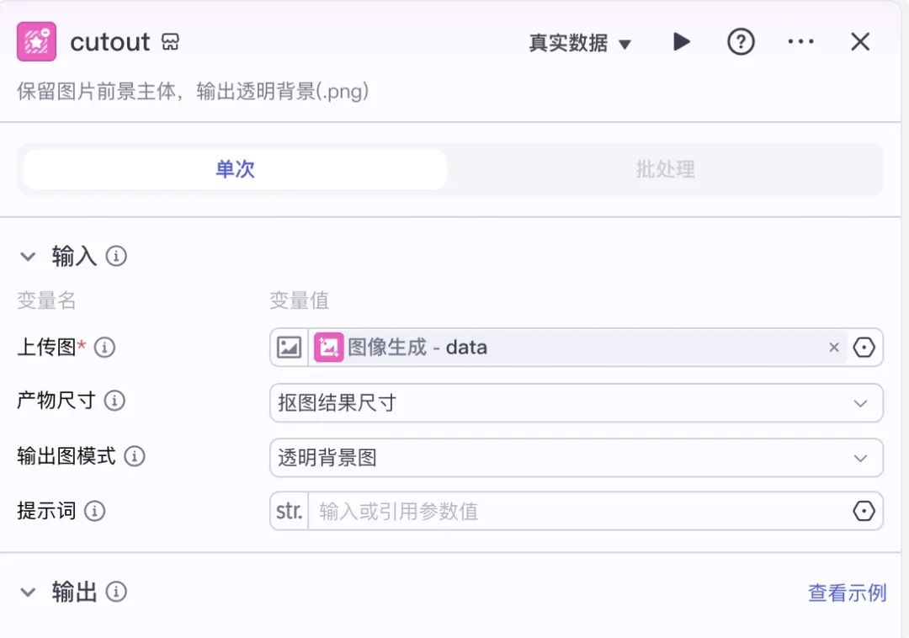Open the help question mark icon
Viewport: 909px width, 638px height.
[x=741, y=42]
